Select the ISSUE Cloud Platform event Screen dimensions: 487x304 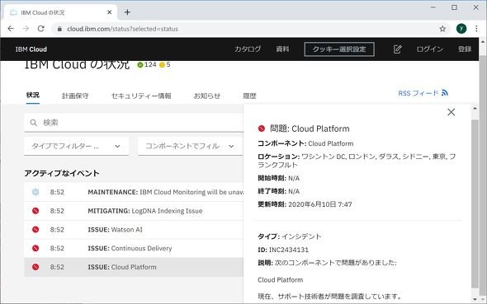pyautogui.click(x=134, y=267)
